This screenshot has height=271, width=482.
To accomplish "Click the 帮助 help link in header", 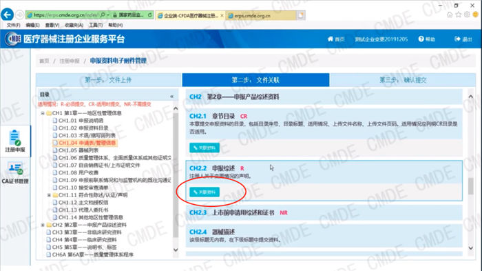I will (x=427, y=39).
